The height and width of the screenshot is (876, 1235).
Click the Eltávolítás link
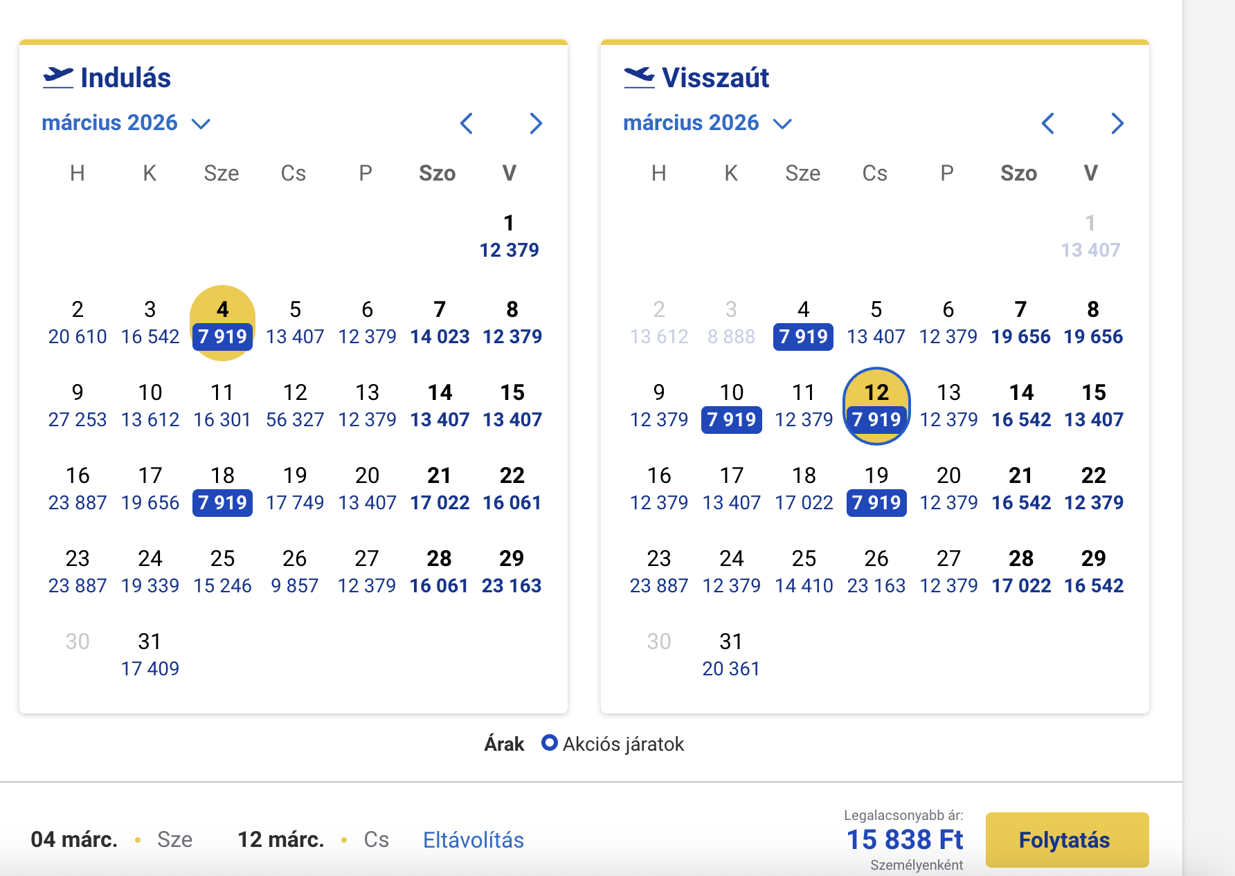473,840
